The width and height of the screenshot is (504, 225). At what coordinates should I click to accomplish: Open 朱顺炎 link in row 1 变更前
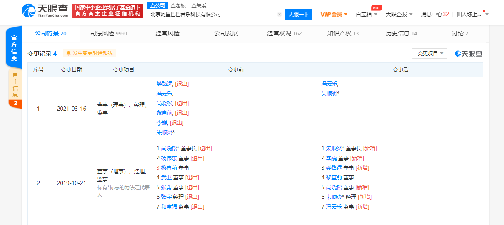point(165,132)
